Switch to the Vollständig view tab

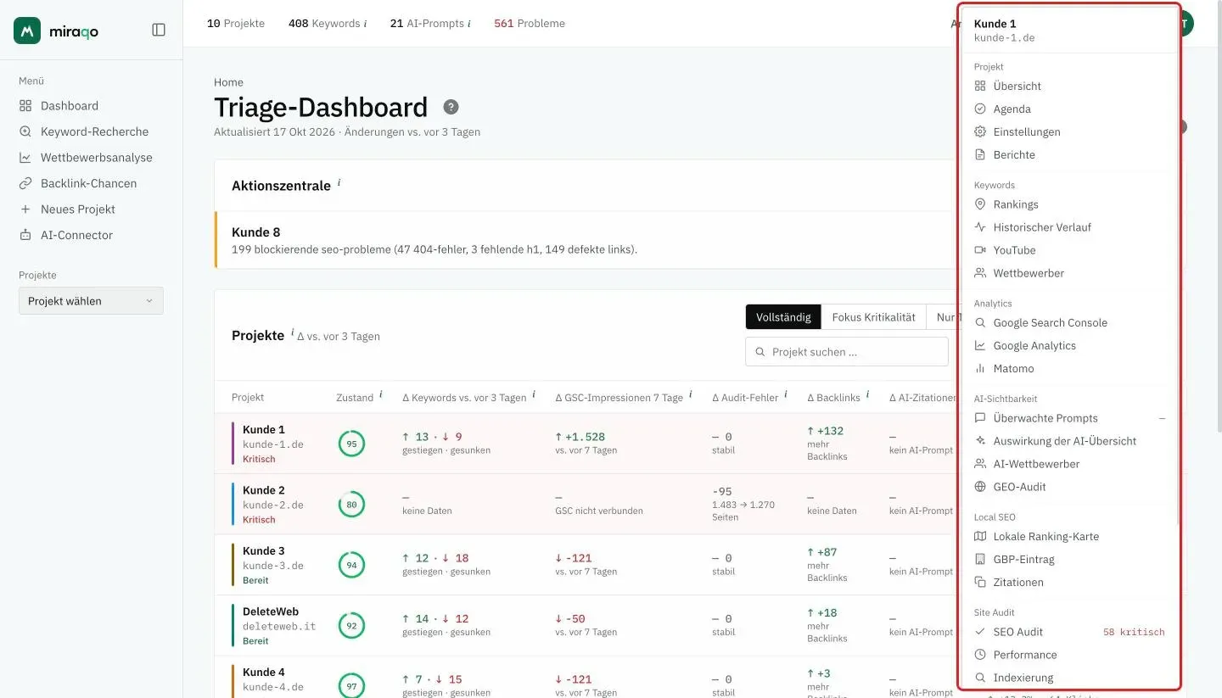(783, 317)
